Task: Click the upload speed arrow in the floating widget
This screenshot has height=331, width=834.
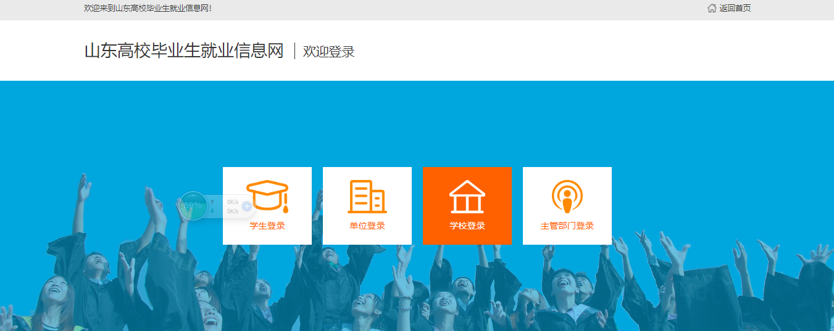Action: pos(212,202)
